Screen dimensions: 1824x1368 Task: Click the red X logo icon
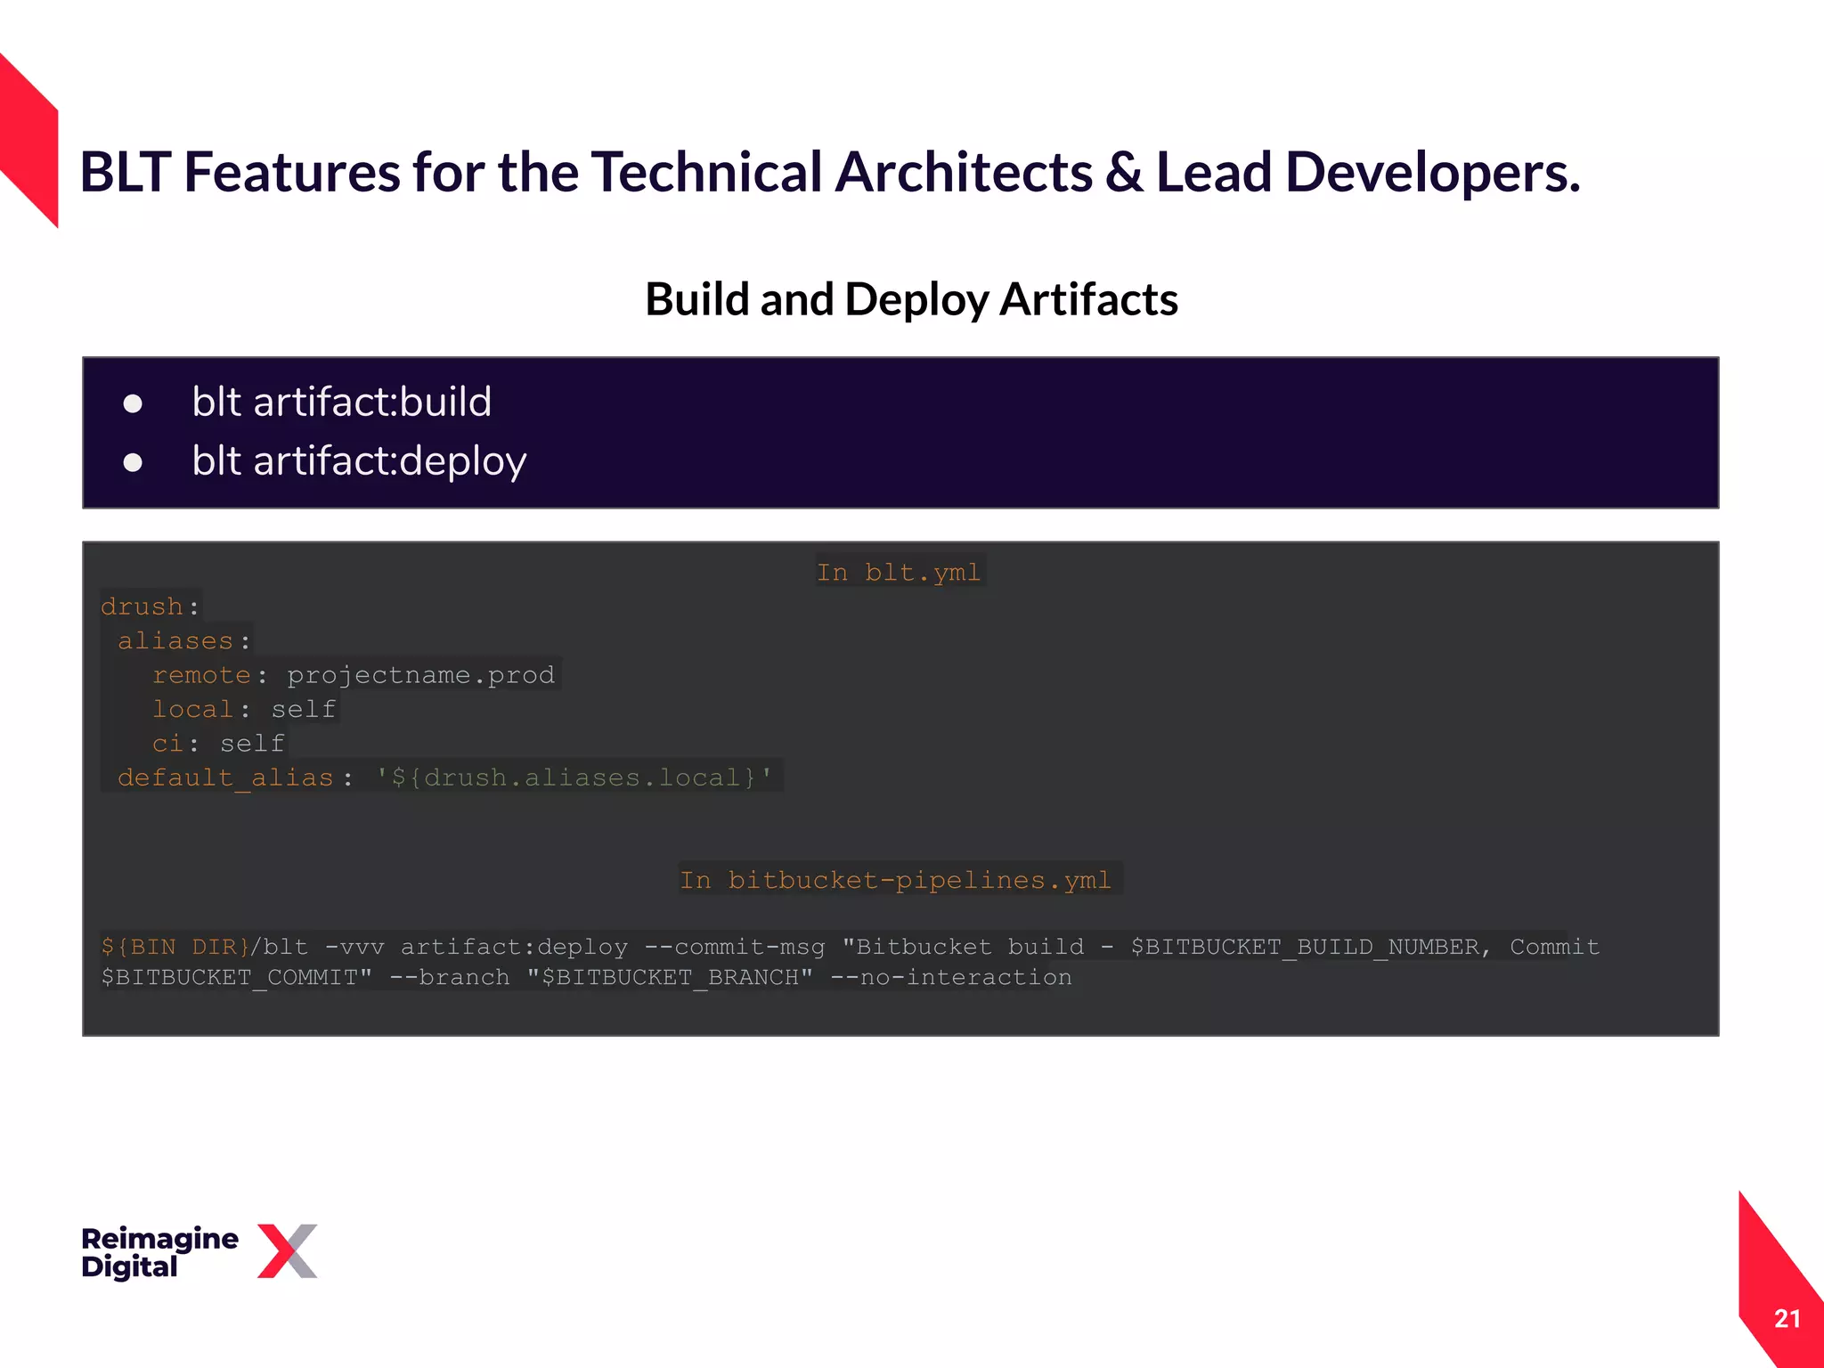[x=287, y=1250]
